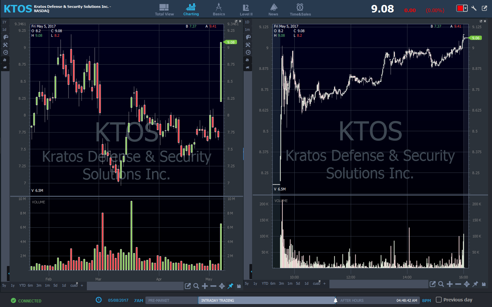Switch to the Charting tab
492x307 pixels.
tap(191, 10)
